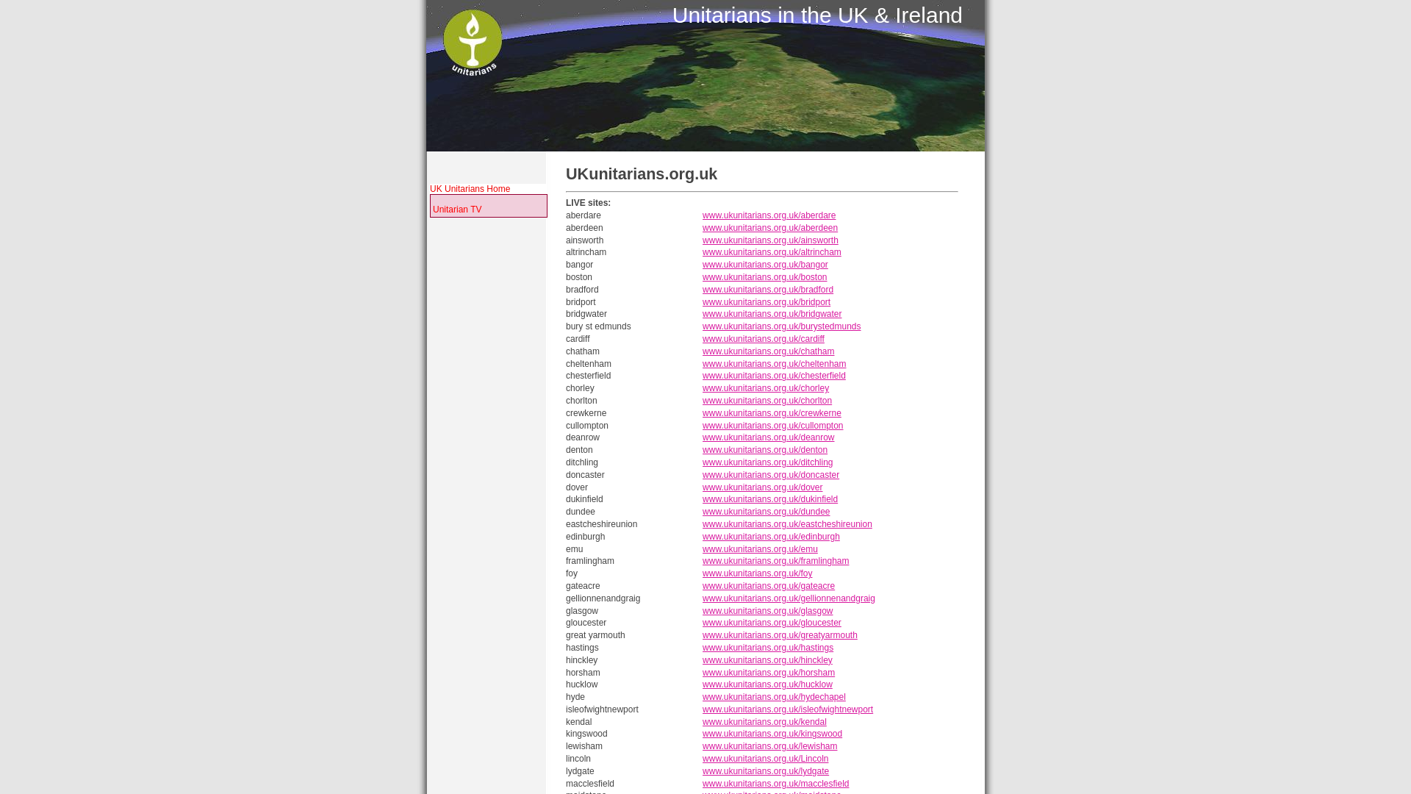Click 'Unitarians in the UK & Ireland' title
The width and height of the screenshot is (1411, 794).
click(x=816, y=15)
